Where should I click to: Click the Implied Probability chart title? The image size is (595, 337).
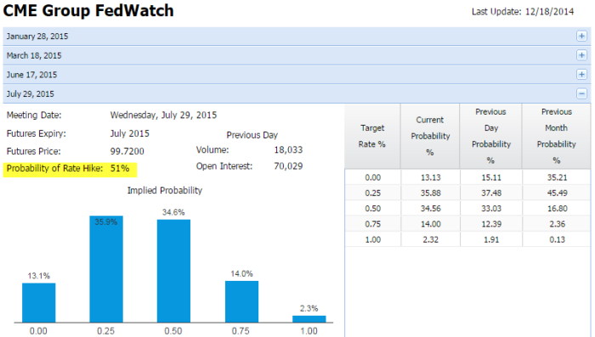[x=165, y=190]
